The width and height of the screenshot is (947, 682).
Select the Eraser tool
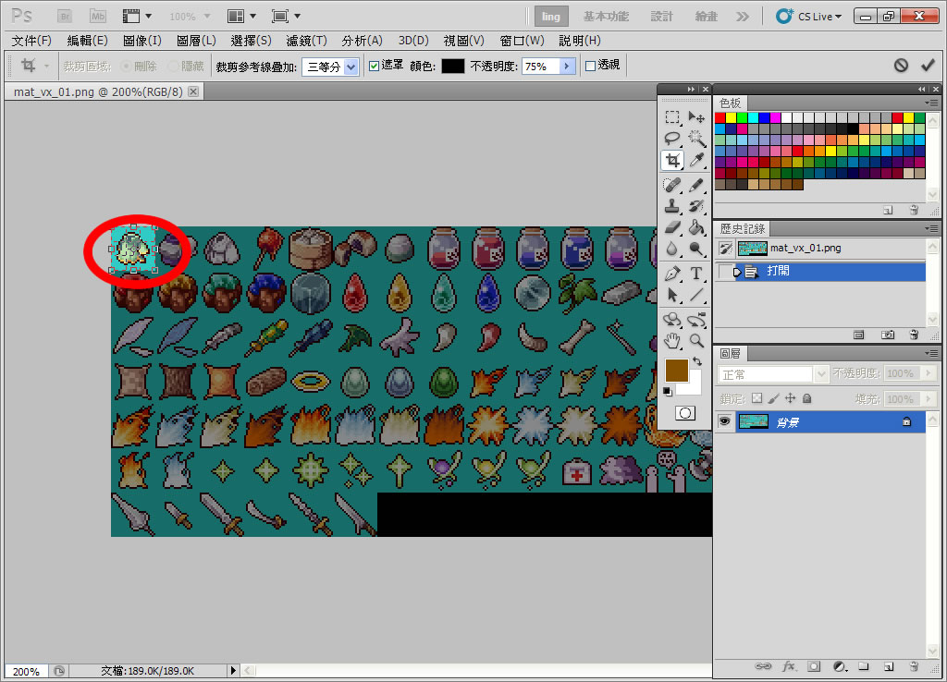(672, 227)
